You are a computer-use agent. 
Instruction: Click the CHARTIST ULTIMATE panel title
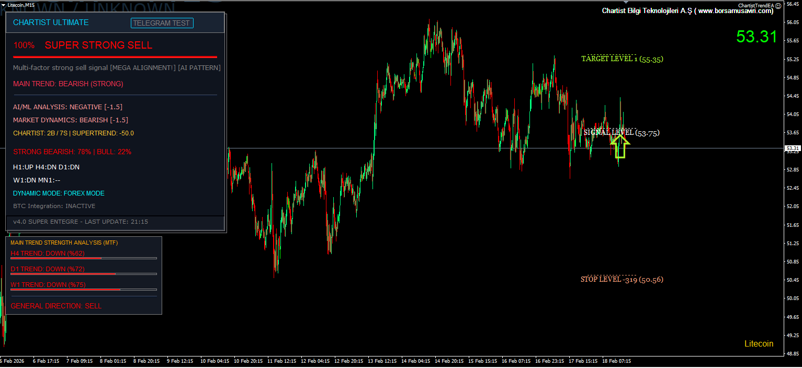click(x=51, y=22)
